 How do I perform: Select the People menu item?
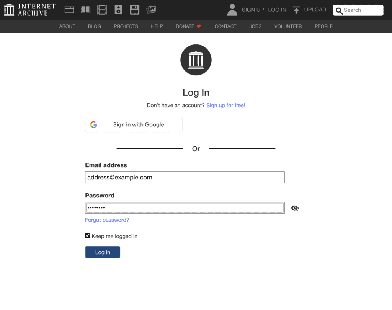click(x=324, y=26)
